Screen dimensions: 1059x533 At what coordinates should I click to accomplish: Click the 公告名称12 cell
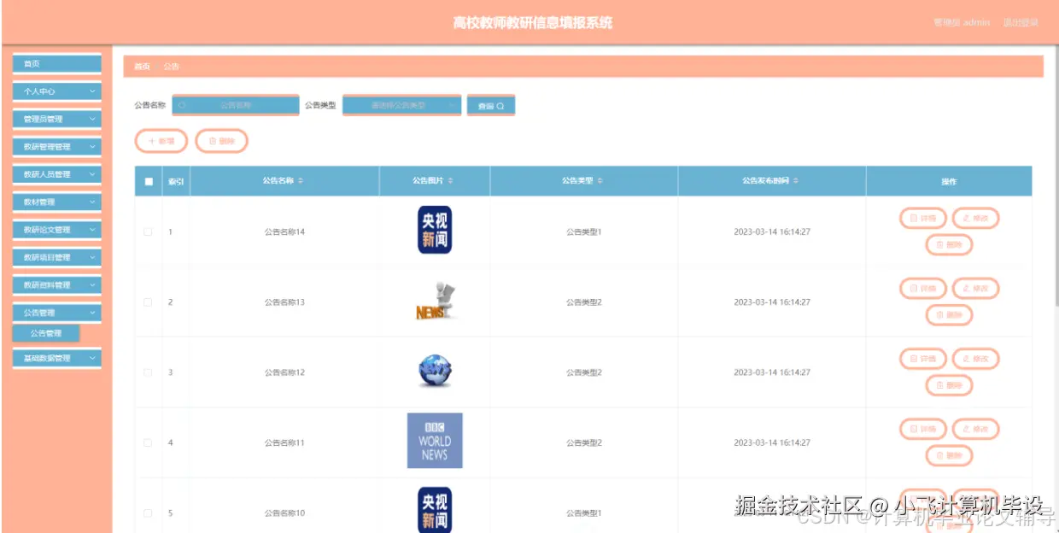[x=284, y=372]
